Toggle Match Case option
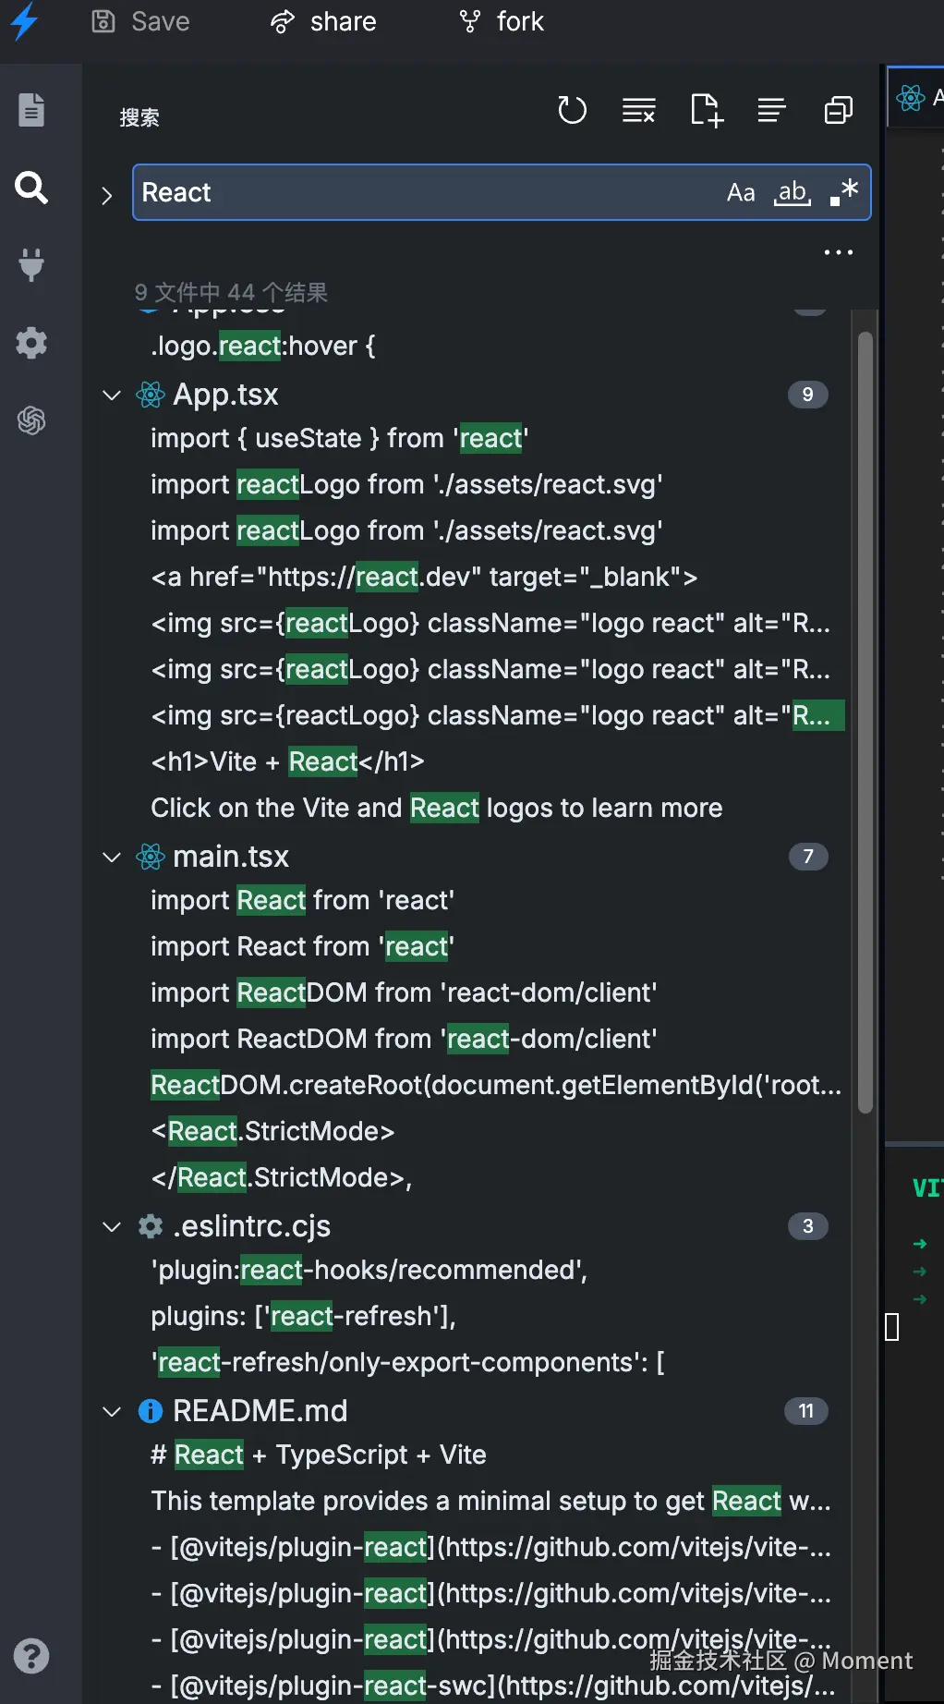Screen dimensions: 944x1704 pos(741,192)
